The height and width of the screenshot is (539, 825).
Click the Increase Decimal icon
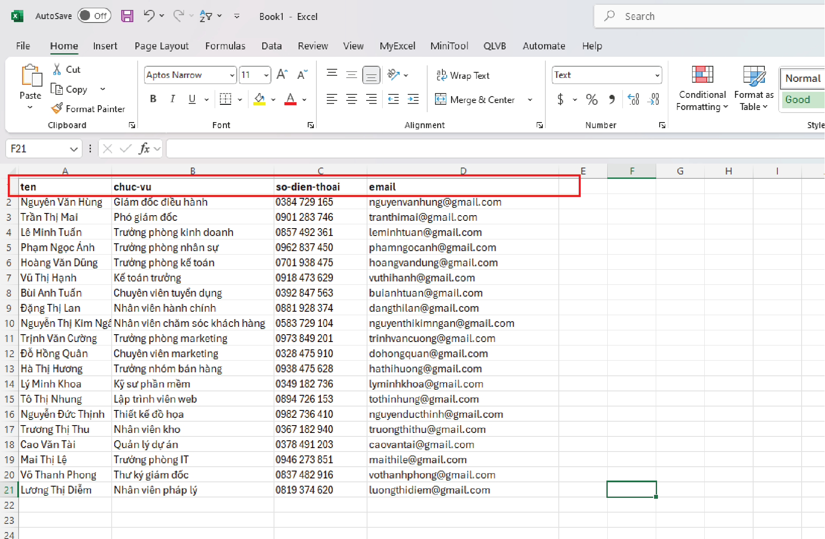(633, 100)
